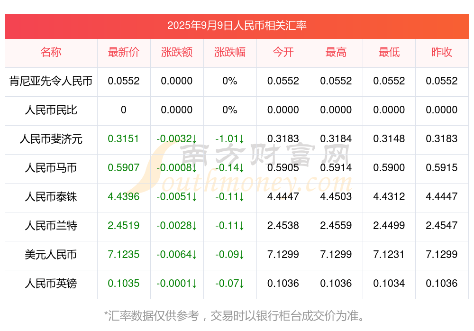The image size is (474, 331).
Task: Click latest price 7.1235 for 美元人民币
Action: 124,254
